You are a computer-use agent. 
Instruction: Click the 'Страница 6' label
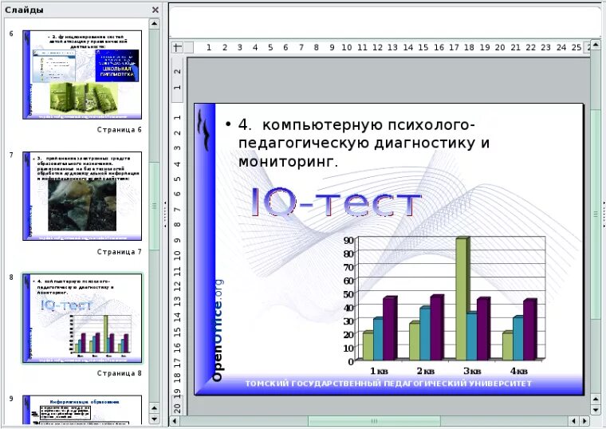119,130
